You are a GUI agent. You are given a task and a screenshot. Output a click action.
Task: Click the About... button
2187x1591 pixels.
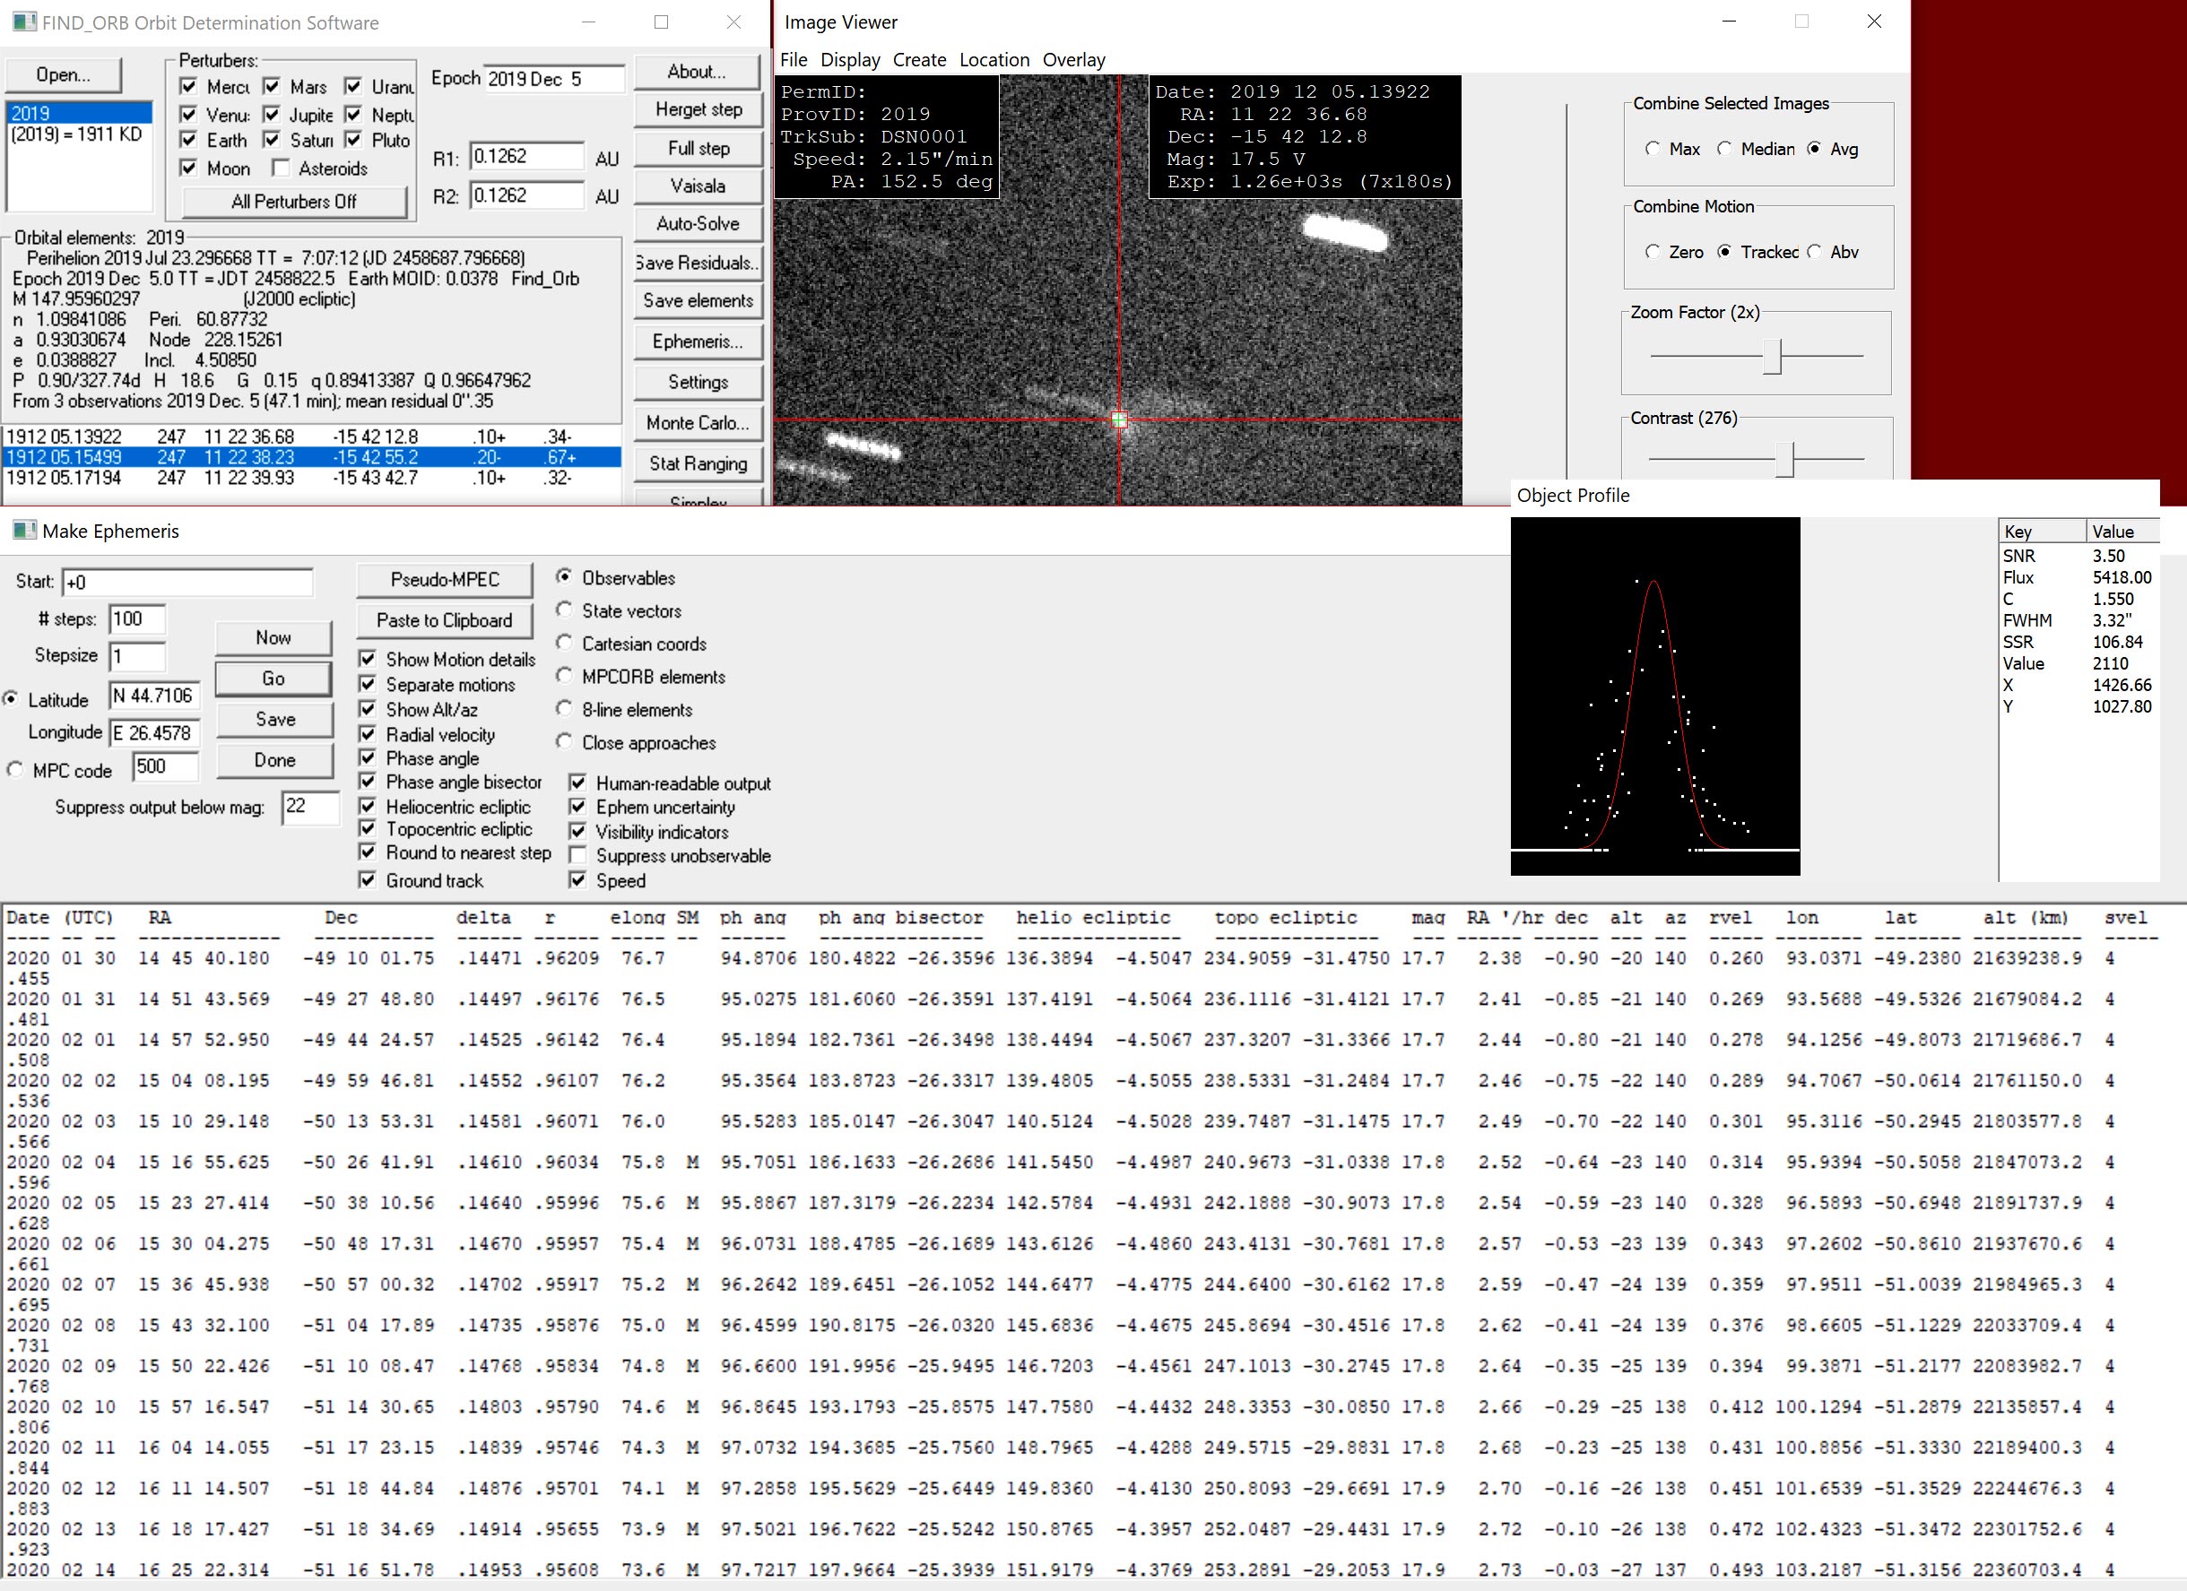[699, 72]
